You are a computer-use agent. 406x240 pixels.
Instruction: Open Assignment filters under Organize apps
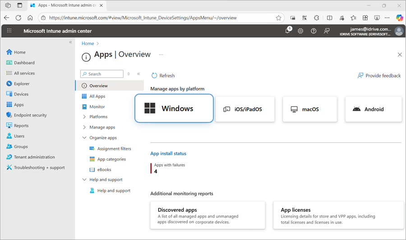114,149
